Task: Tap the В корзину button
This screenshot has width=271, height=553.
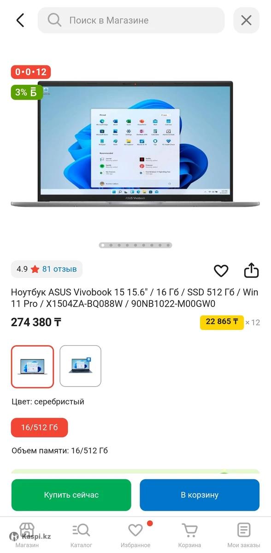Action: click(200, 495)
